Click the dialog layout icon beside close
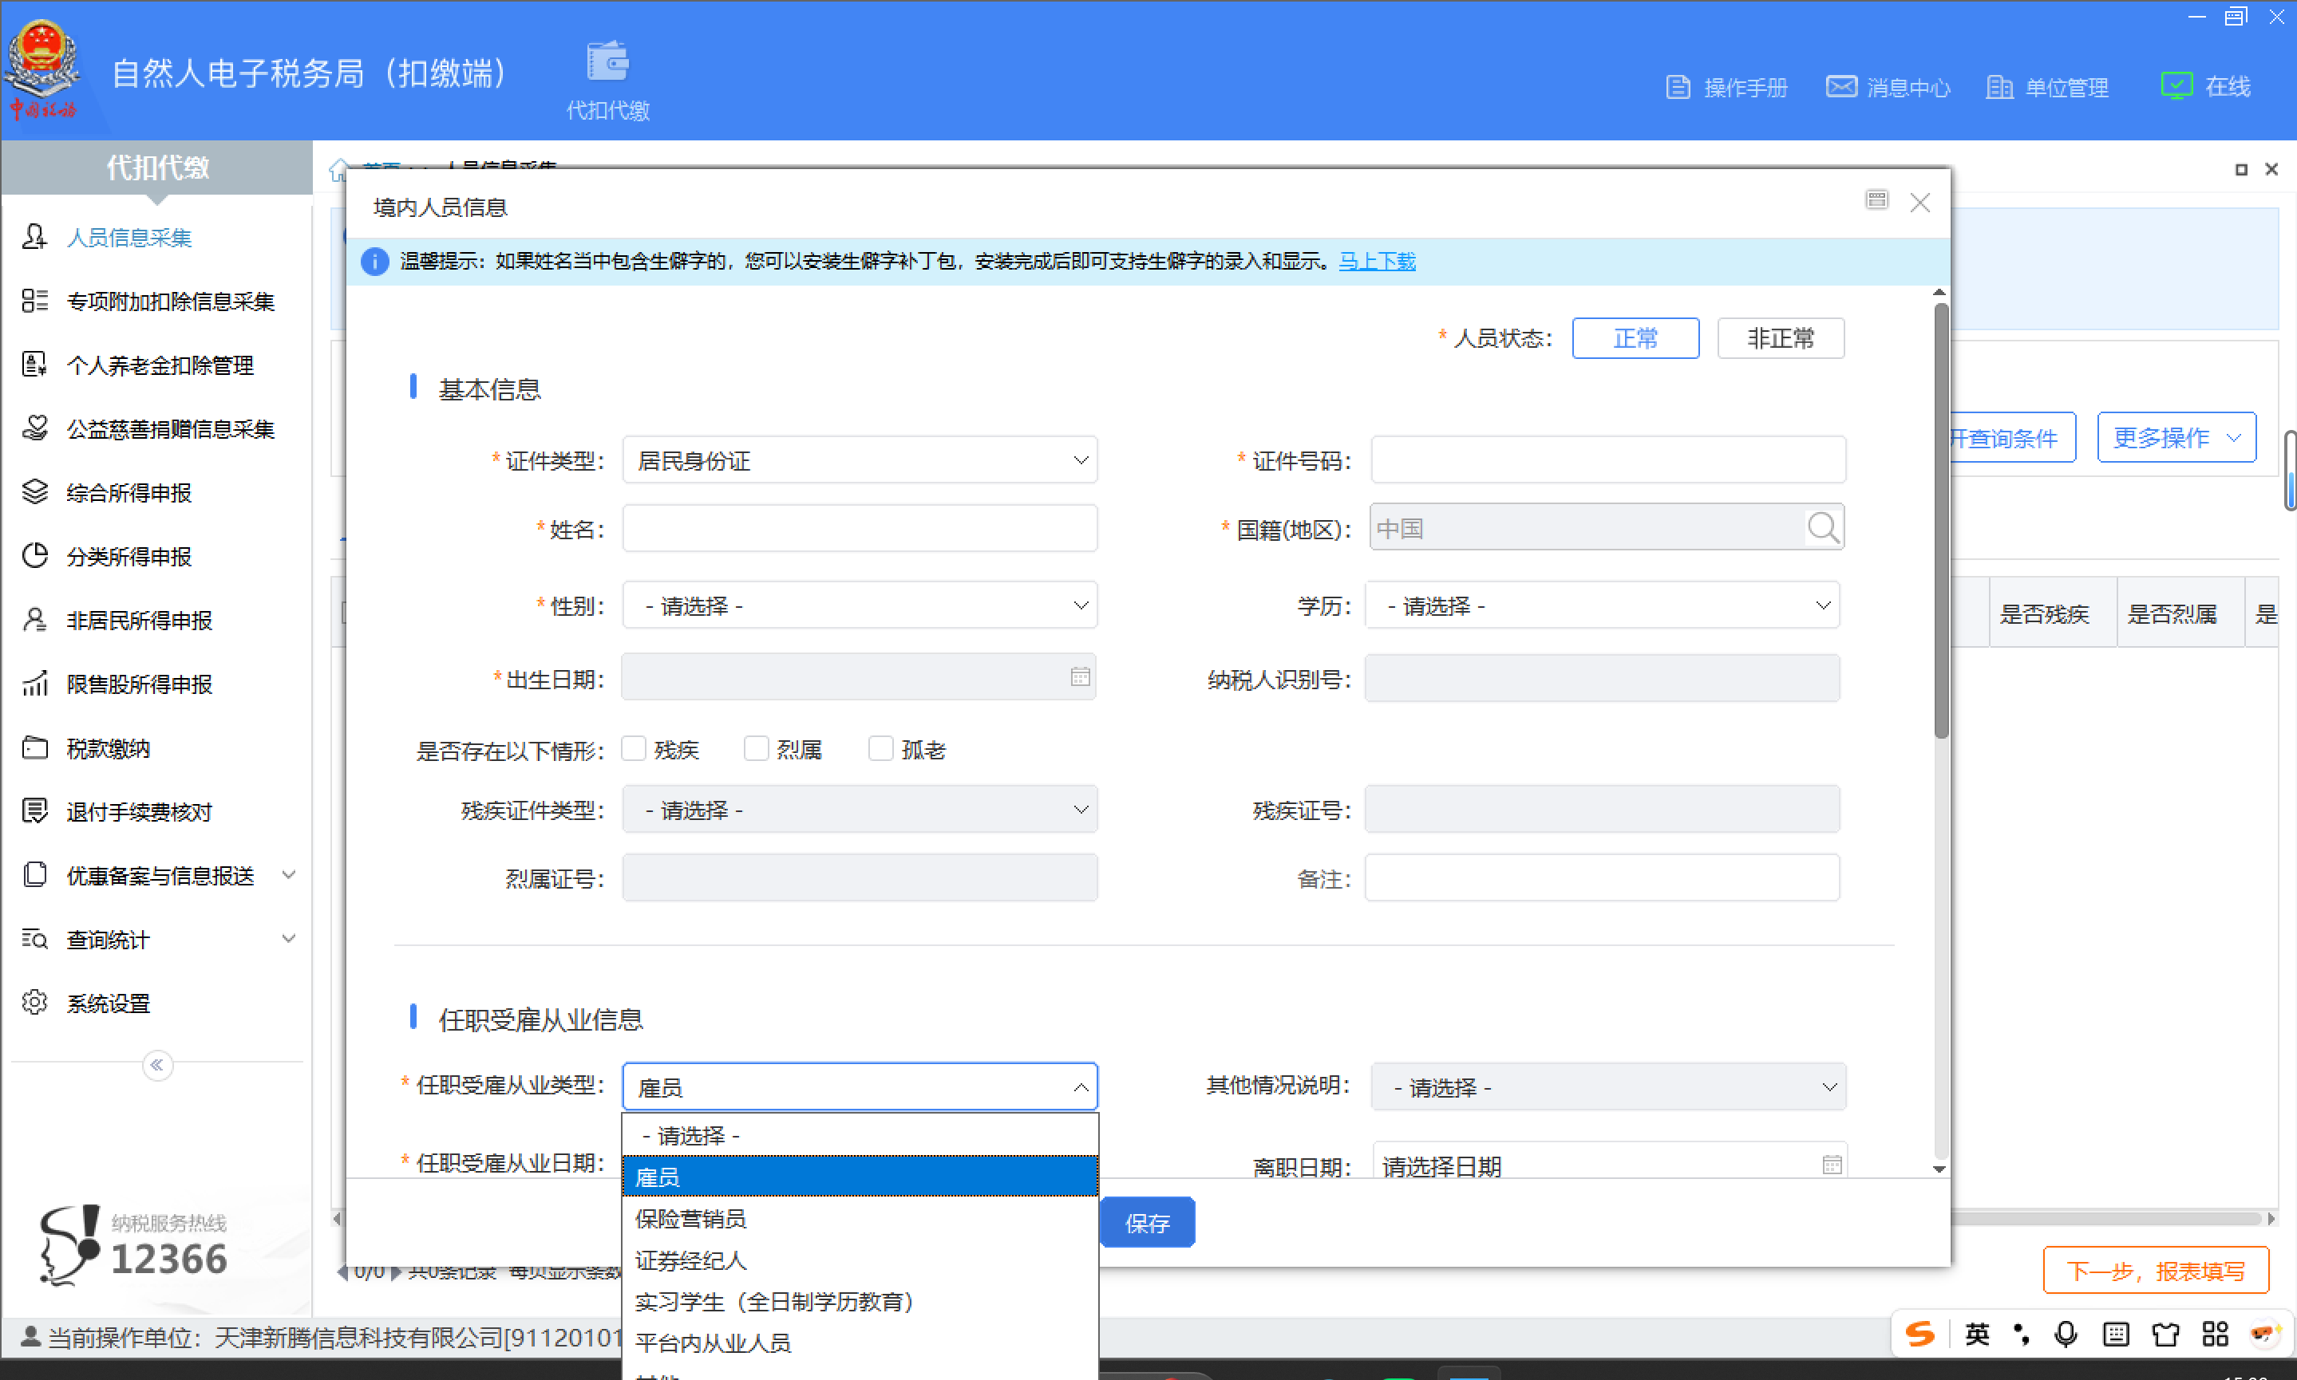Viewport: 2297px width, 1380px height. tap(1876, 200)
